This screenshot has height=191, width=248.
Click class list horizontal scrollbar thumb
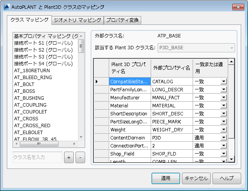(39, 144)
